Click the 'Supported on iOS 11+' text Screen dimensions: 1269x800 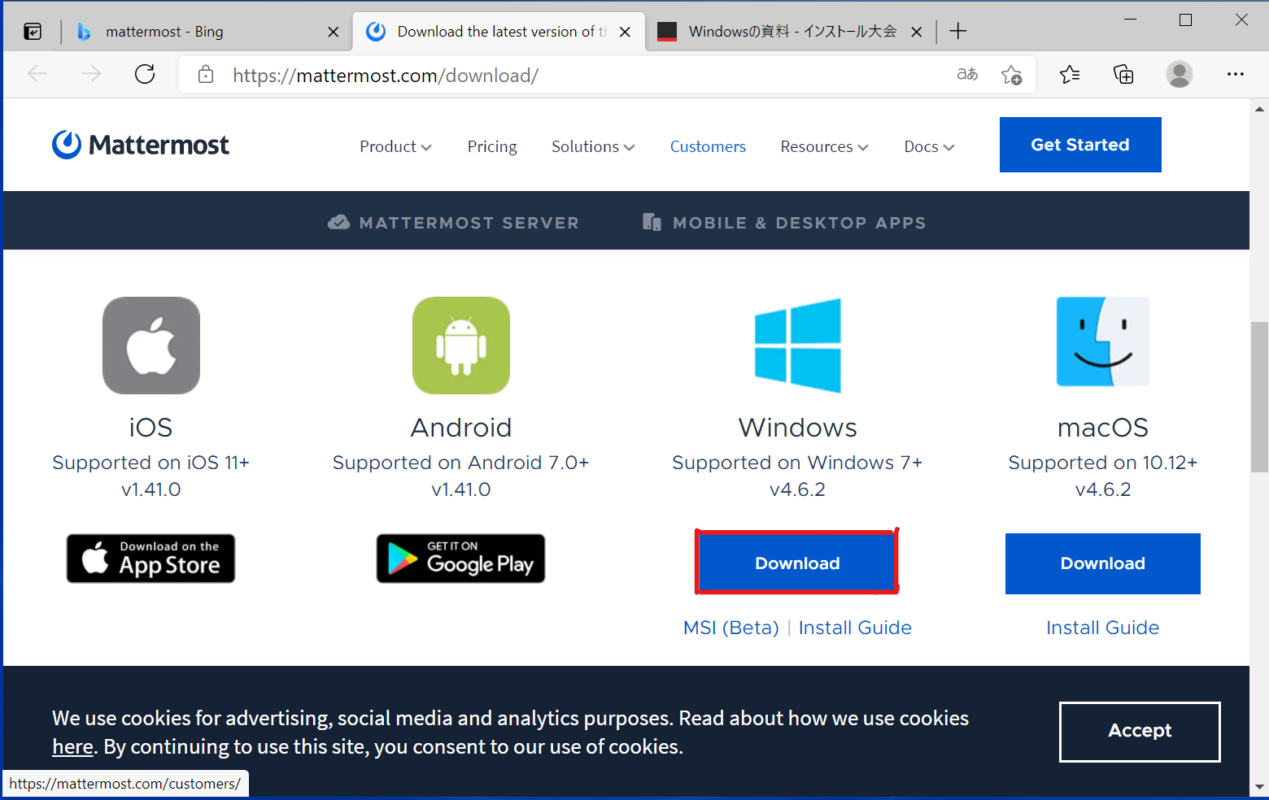point(151,463)
